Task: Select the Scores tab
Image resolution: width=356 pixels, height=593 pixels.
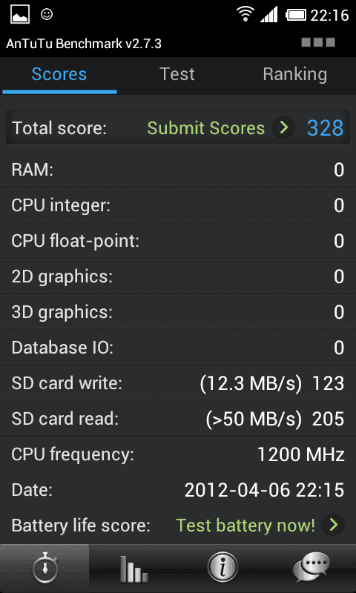Action: click(59, 75)
